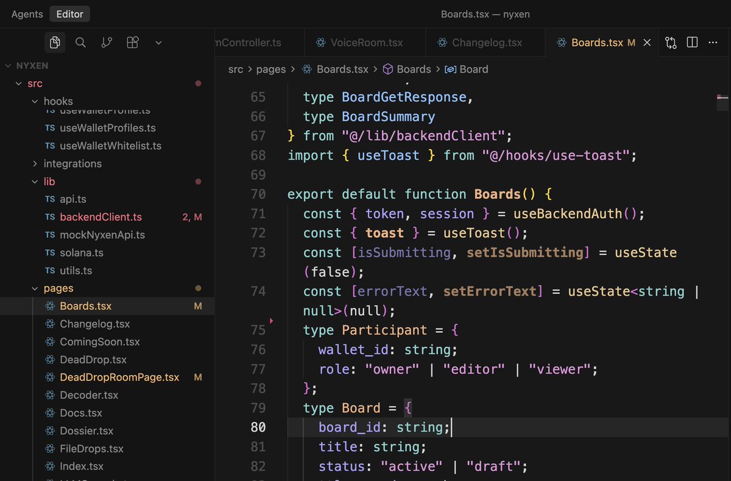Viewport: 731px width, 481px height.
Task: Open the Explorer view in the activity bar
Action: tap(55, 42)
